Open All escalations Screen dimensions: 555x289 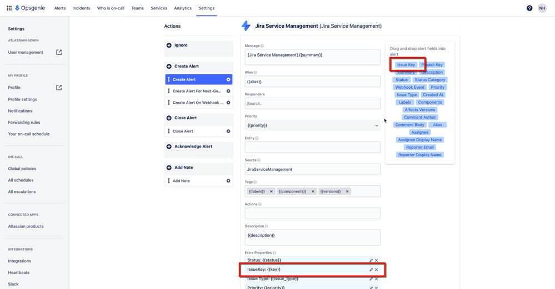22,192
